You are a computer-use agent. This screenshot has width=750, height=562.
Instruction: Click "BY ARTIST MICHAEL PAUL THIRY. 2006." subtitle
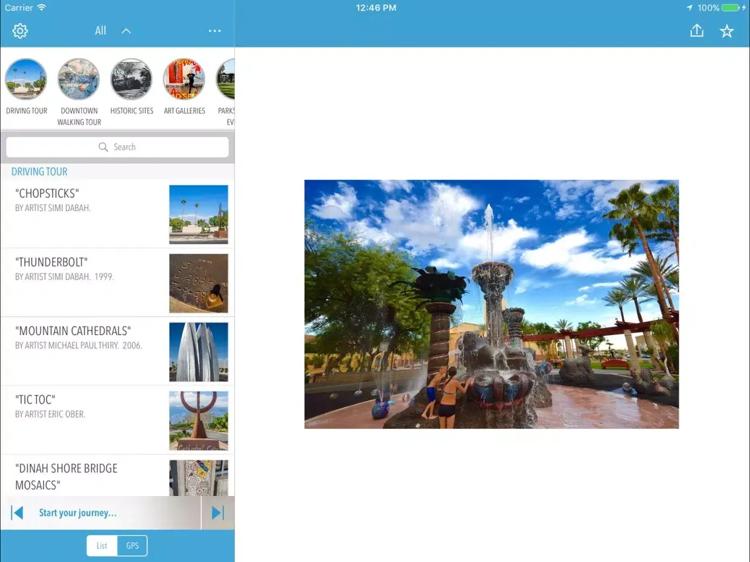point(79,346)
